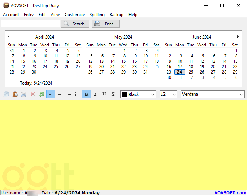Toggle Bold formatting off
Screen dimensions: 247x196
(86, 94)
